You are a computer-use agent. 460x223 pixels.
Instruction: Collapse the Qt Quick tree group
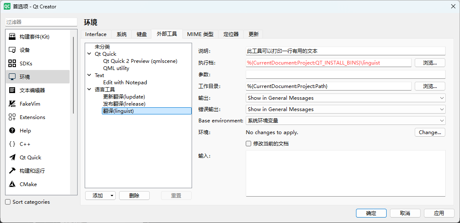click(89, 54)
